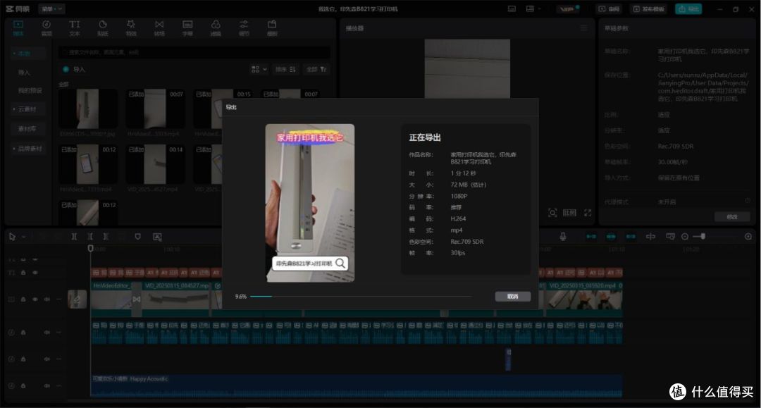Open the 转场 transitions tab
761x408 pixels.
[159, 28]
